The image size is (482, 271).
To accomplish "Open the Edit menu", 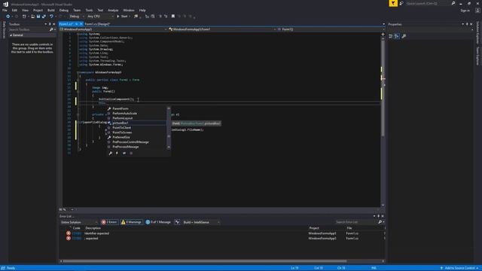I will pos(14,10).
